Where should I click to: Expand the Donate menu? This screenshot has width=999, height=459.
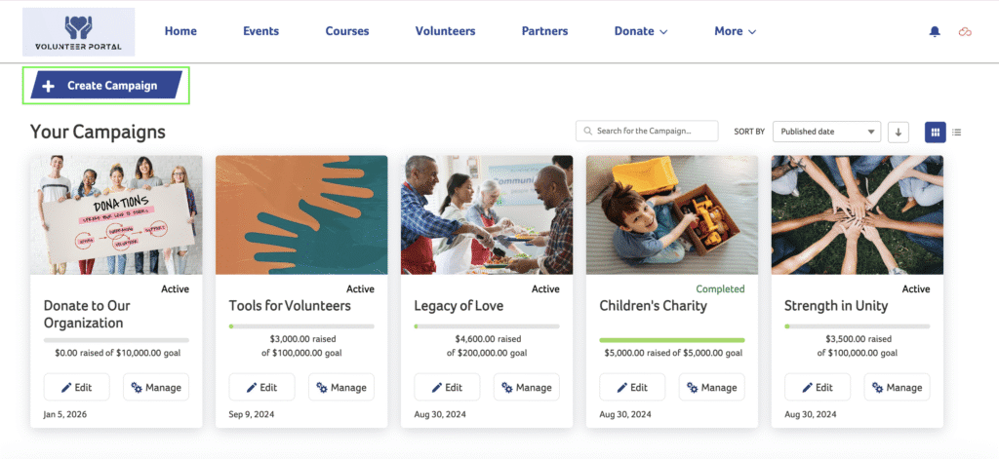pos(640,31)
